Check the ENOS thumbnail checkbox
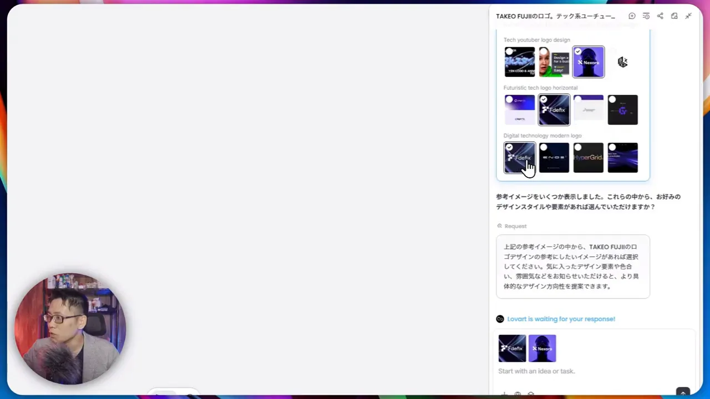 [x=544, y=147]
